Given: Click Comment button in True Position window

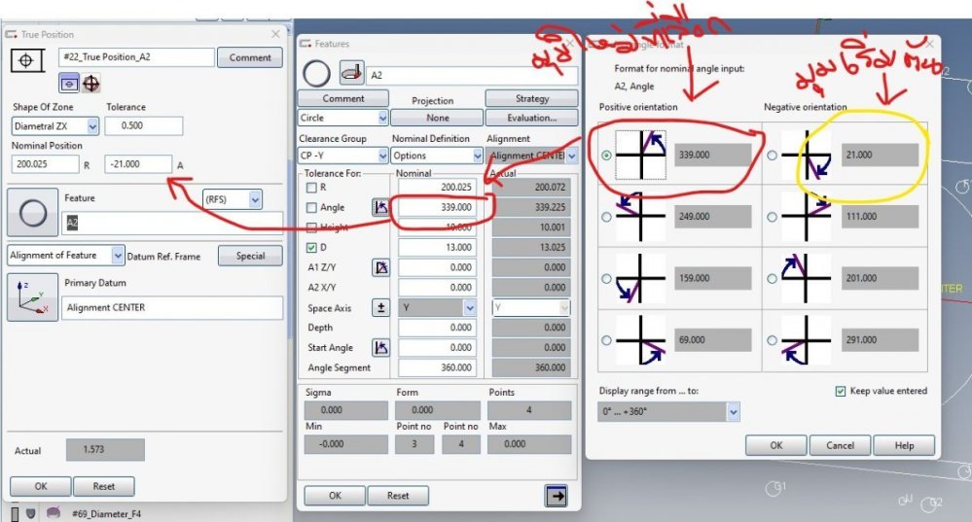Looking at the screenshot, I should click(x=250, y=57).
